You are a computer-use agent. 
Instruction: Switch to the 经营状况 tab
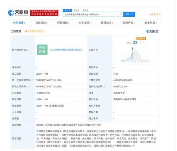(107, 23)
